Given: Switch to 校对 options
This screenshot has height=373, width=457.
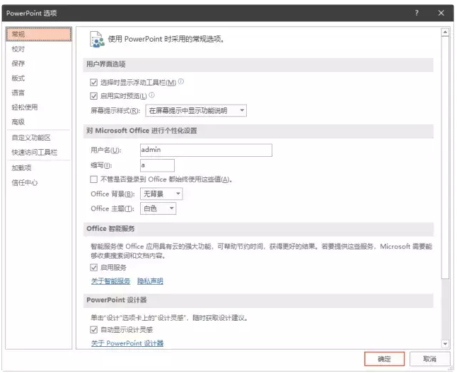Looking at the screenshot, I should pyautogui.click(x=38, y=49).
